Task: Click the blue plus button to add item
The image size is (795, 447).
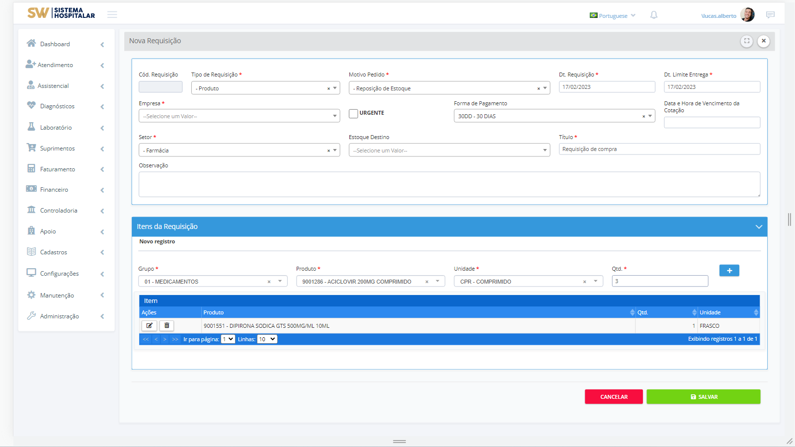Action: point(729,271)
